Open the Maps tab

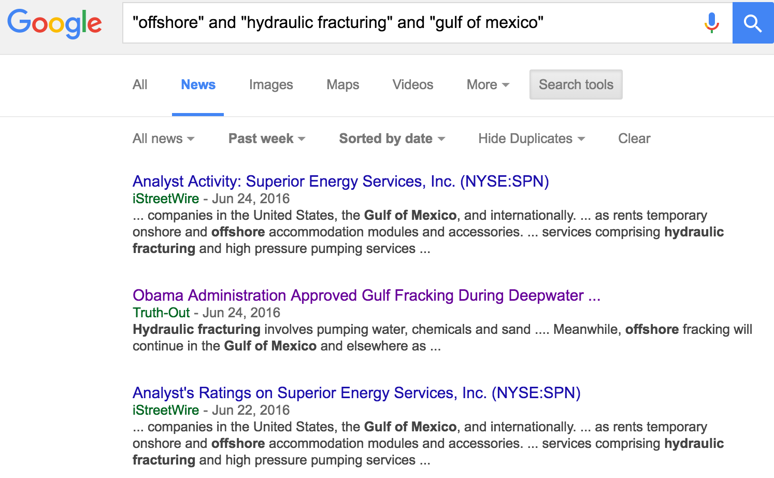pos(343,85)
